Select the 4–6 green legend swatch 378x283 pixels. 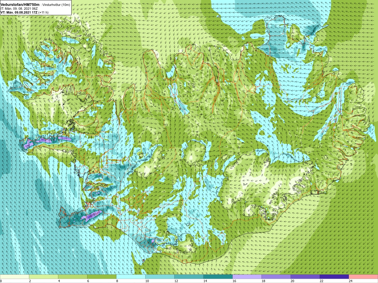[73, 277]
